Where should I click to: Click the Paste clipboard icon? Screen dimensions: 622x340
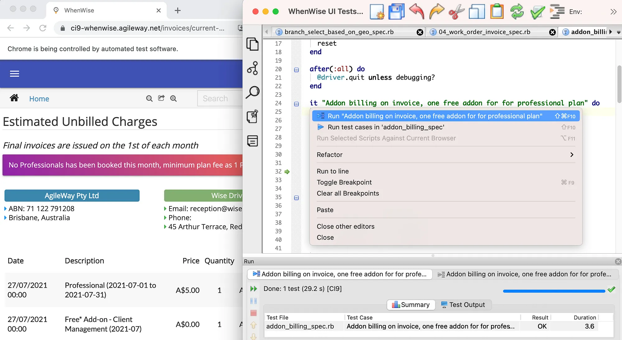(497, 12)
